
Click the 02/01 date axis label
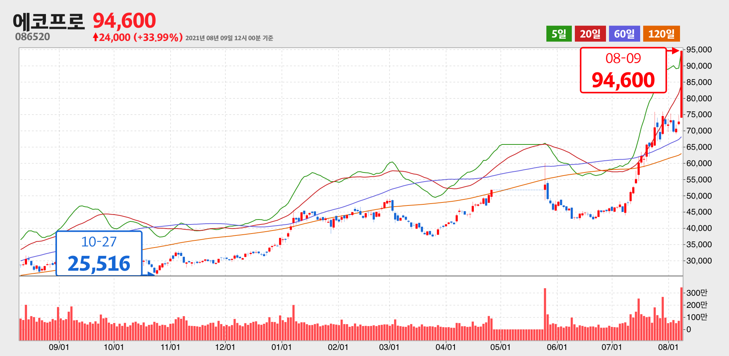(338, 347)
